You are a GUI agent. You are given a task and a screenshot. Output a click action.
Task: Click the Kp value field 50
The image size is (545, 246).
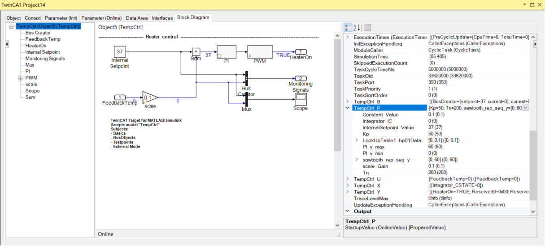click(x=478, y=134)
